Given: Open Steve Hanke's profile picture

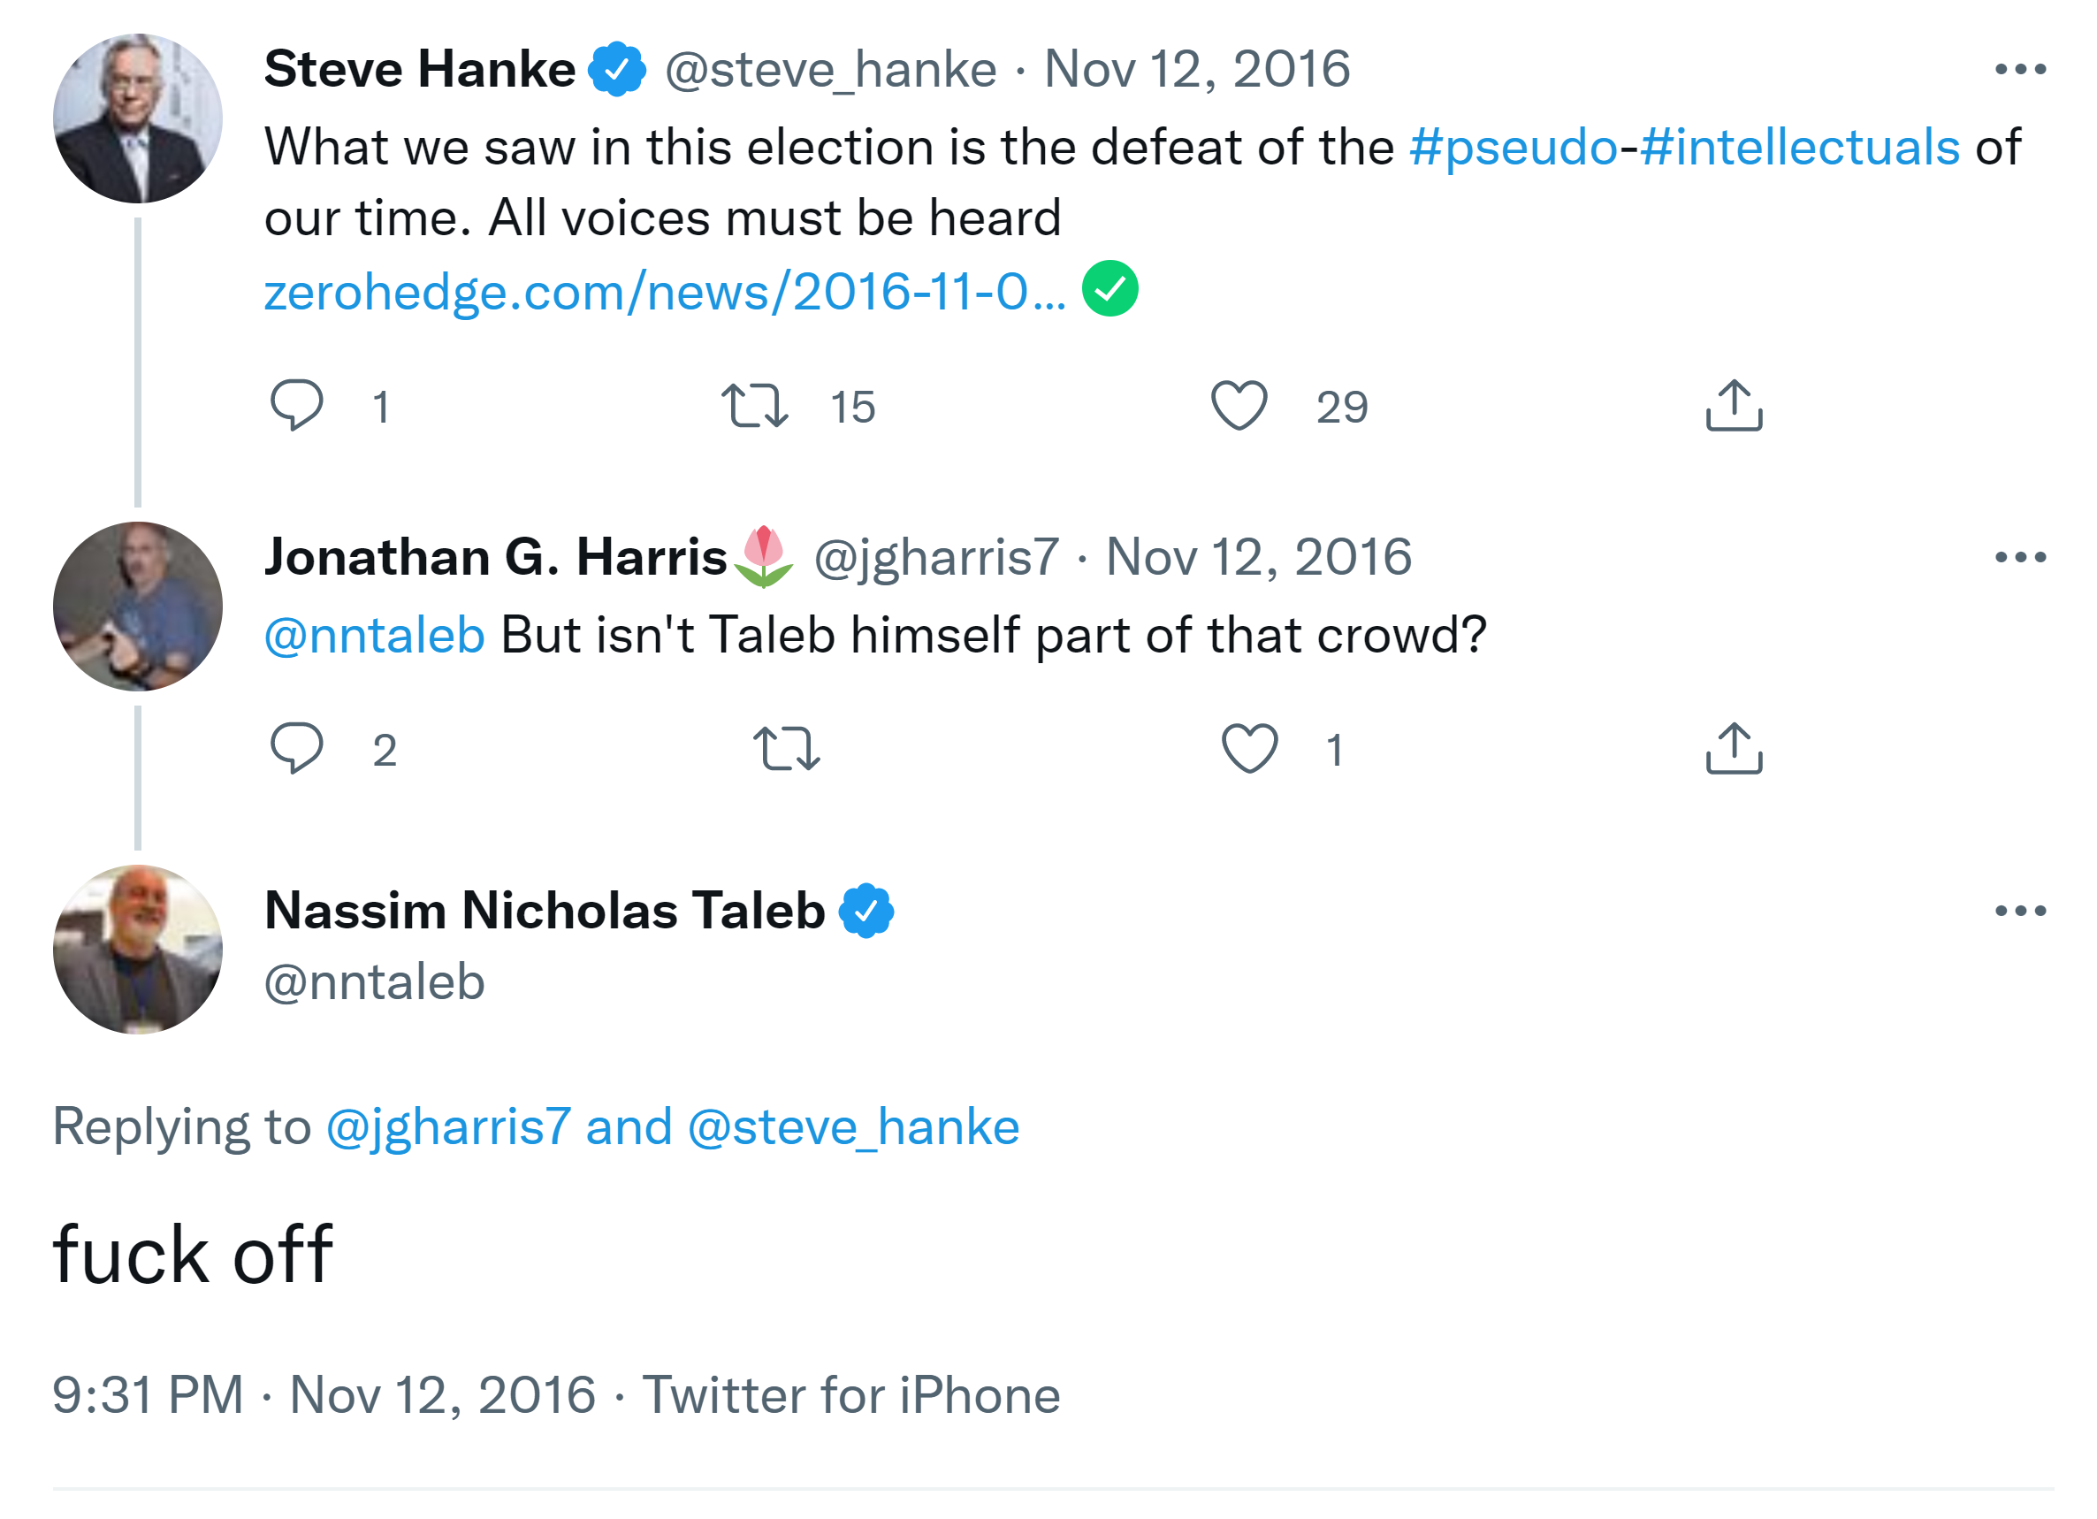Looking at the screenshot, I should (138, 118).
